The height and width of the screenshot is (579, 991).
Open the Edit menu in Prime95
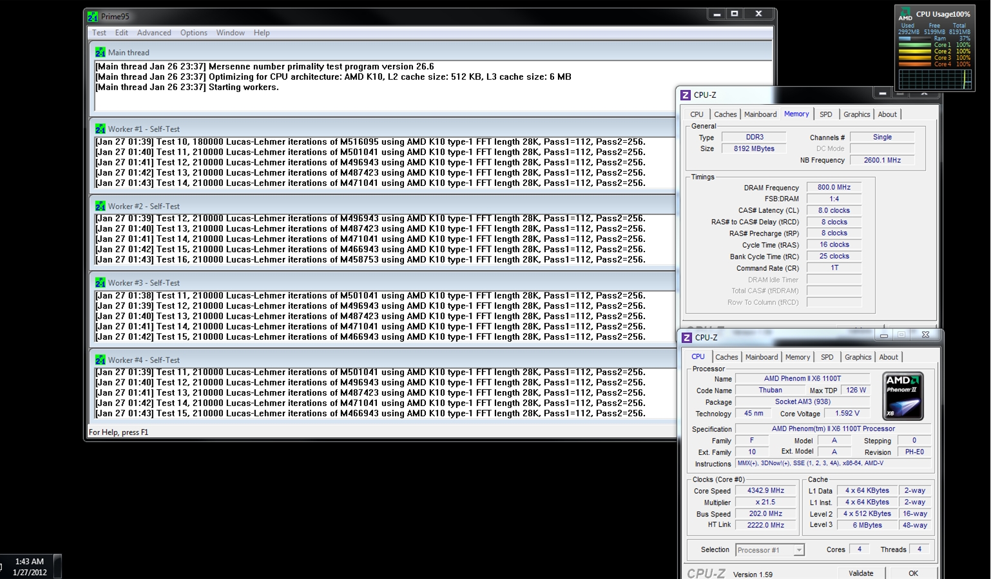[122, 33]
